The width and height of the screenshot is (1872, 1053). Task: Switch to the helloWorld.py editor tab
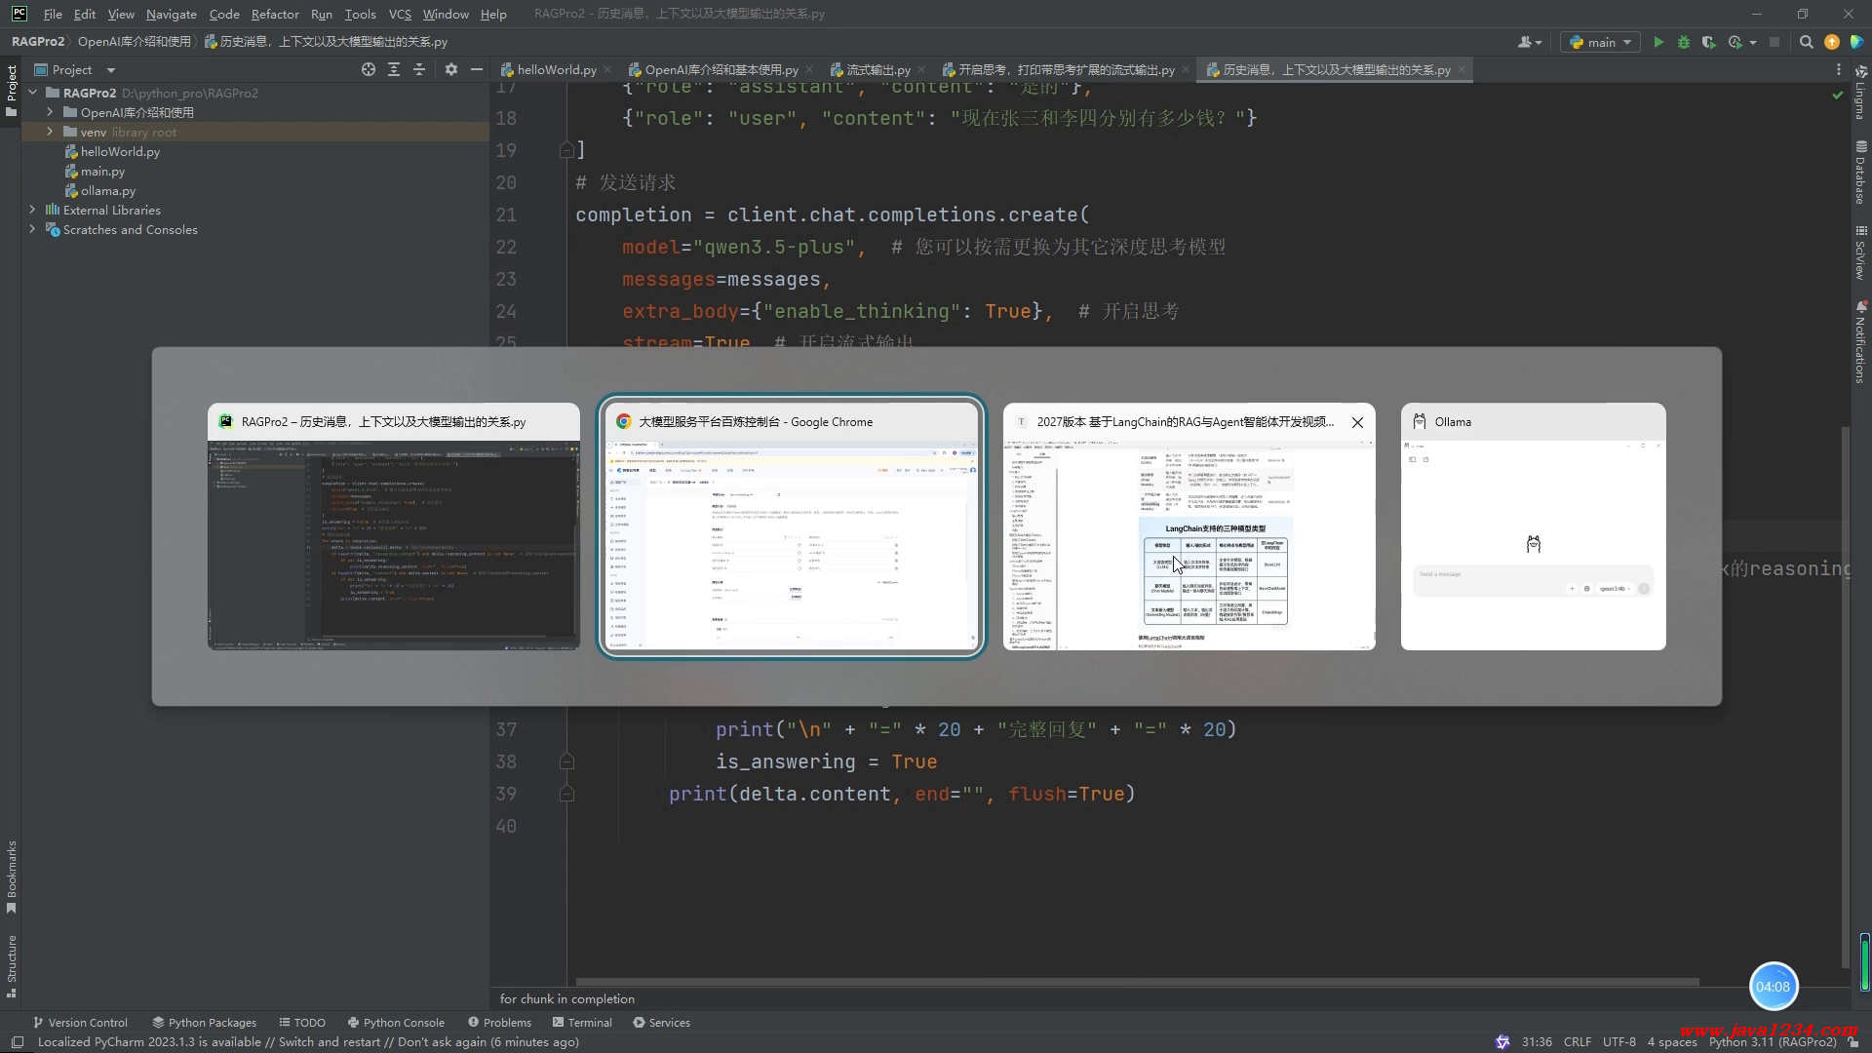click(x=556, y=69)
